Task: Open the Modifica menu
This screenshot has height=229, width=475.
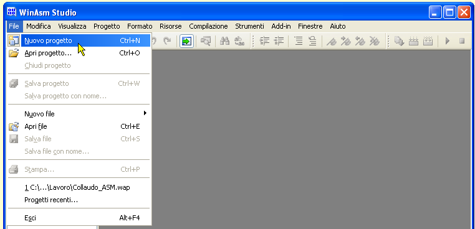Action: tap(39, 26)
